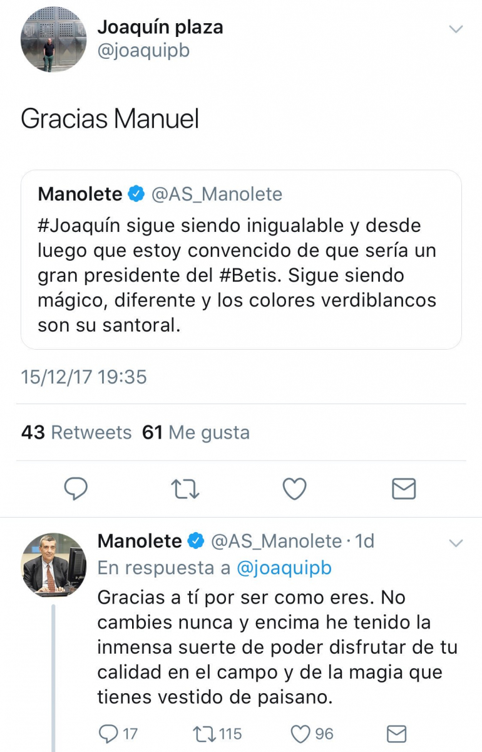This screenshot has width=482, height=752.
Task: Open the @AS_Manolete handle in reply
Action: [x=277, y=541]
